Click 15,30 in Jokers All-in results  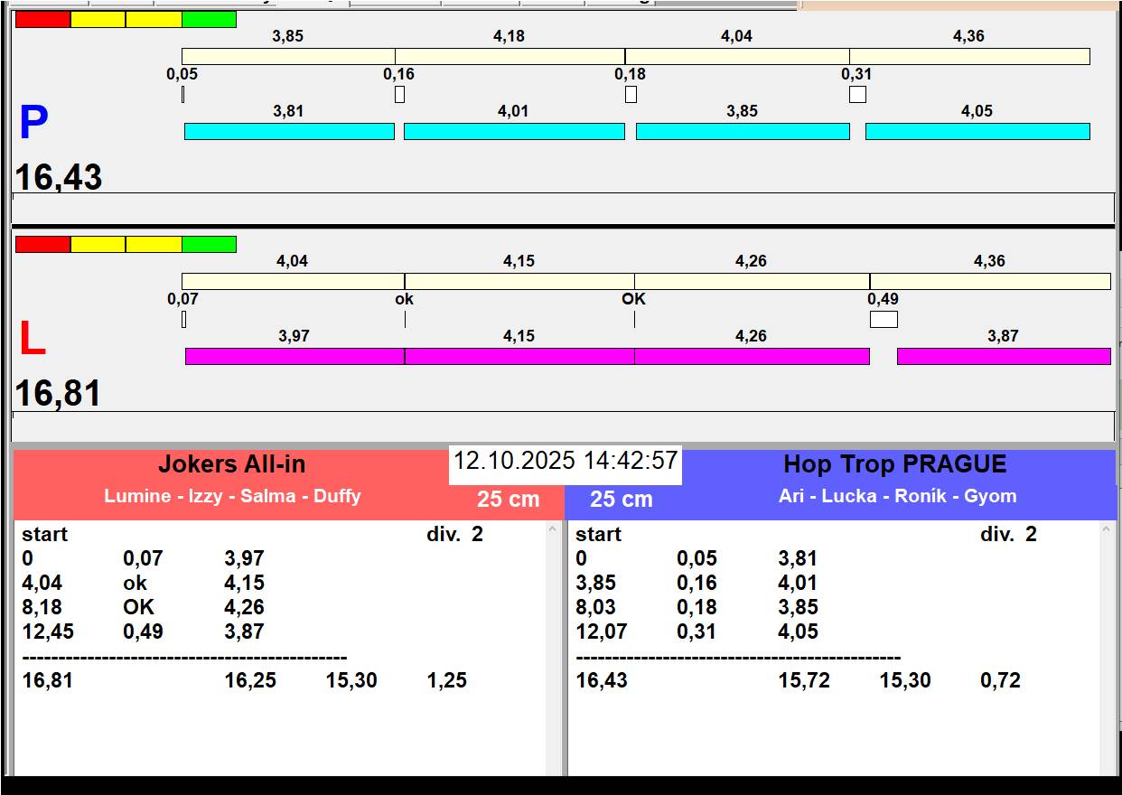point(351,680)
